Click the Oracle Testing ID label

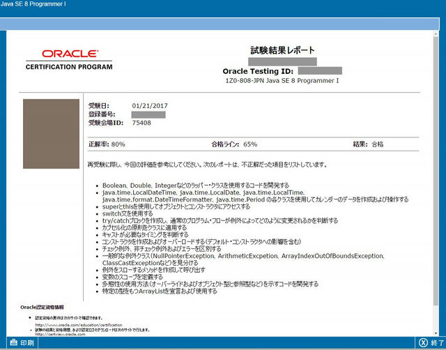[x=258, y=71]
